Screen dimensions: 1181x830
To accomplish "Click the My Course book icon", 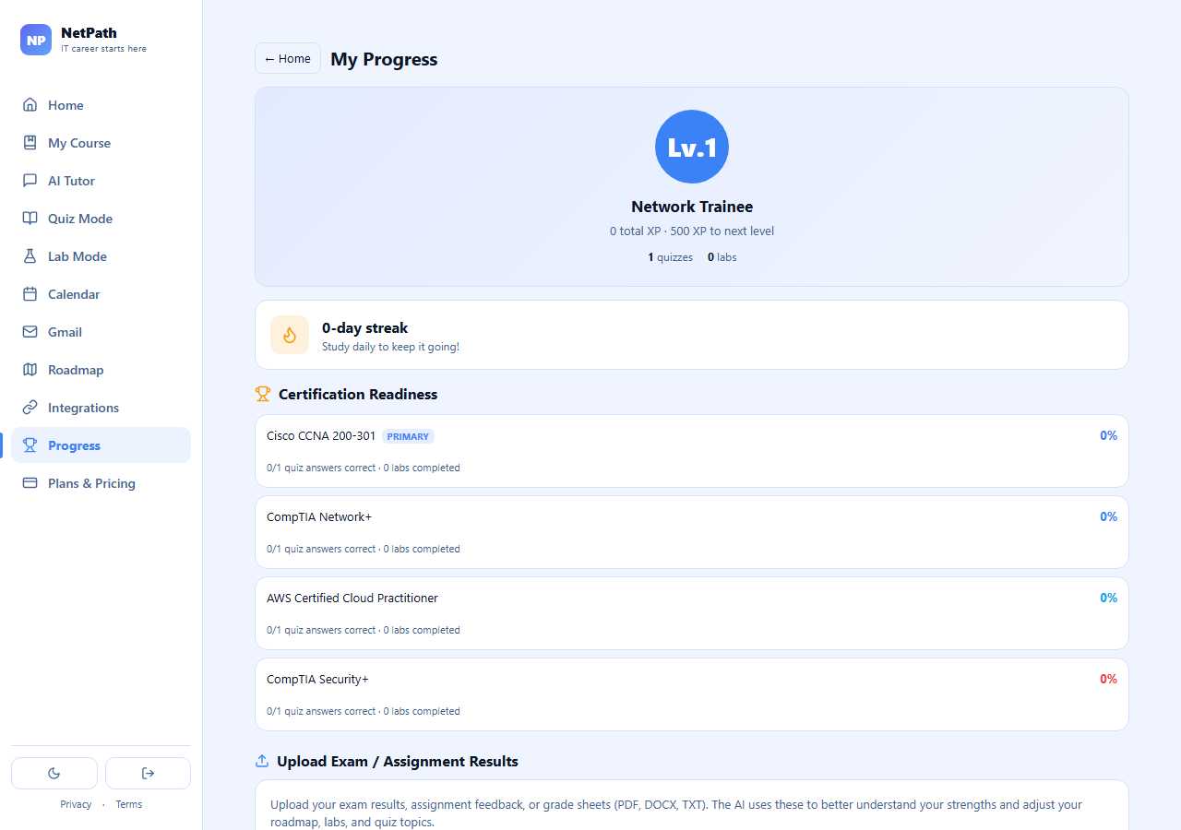I will 30,143.
